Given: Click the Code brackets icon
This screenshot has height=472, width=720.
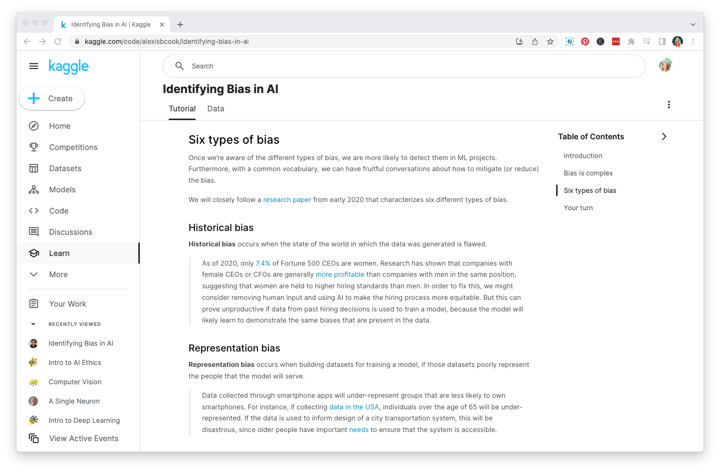Looking at the screenshot, I should pos(34,211).
